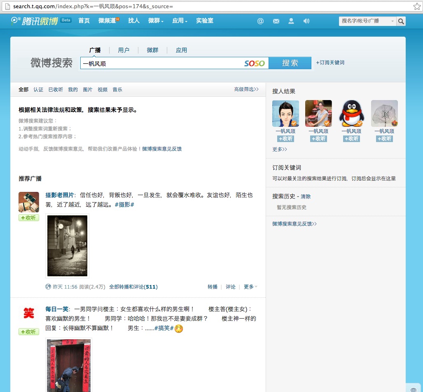Open the @ mentions icon

(260, 21)
